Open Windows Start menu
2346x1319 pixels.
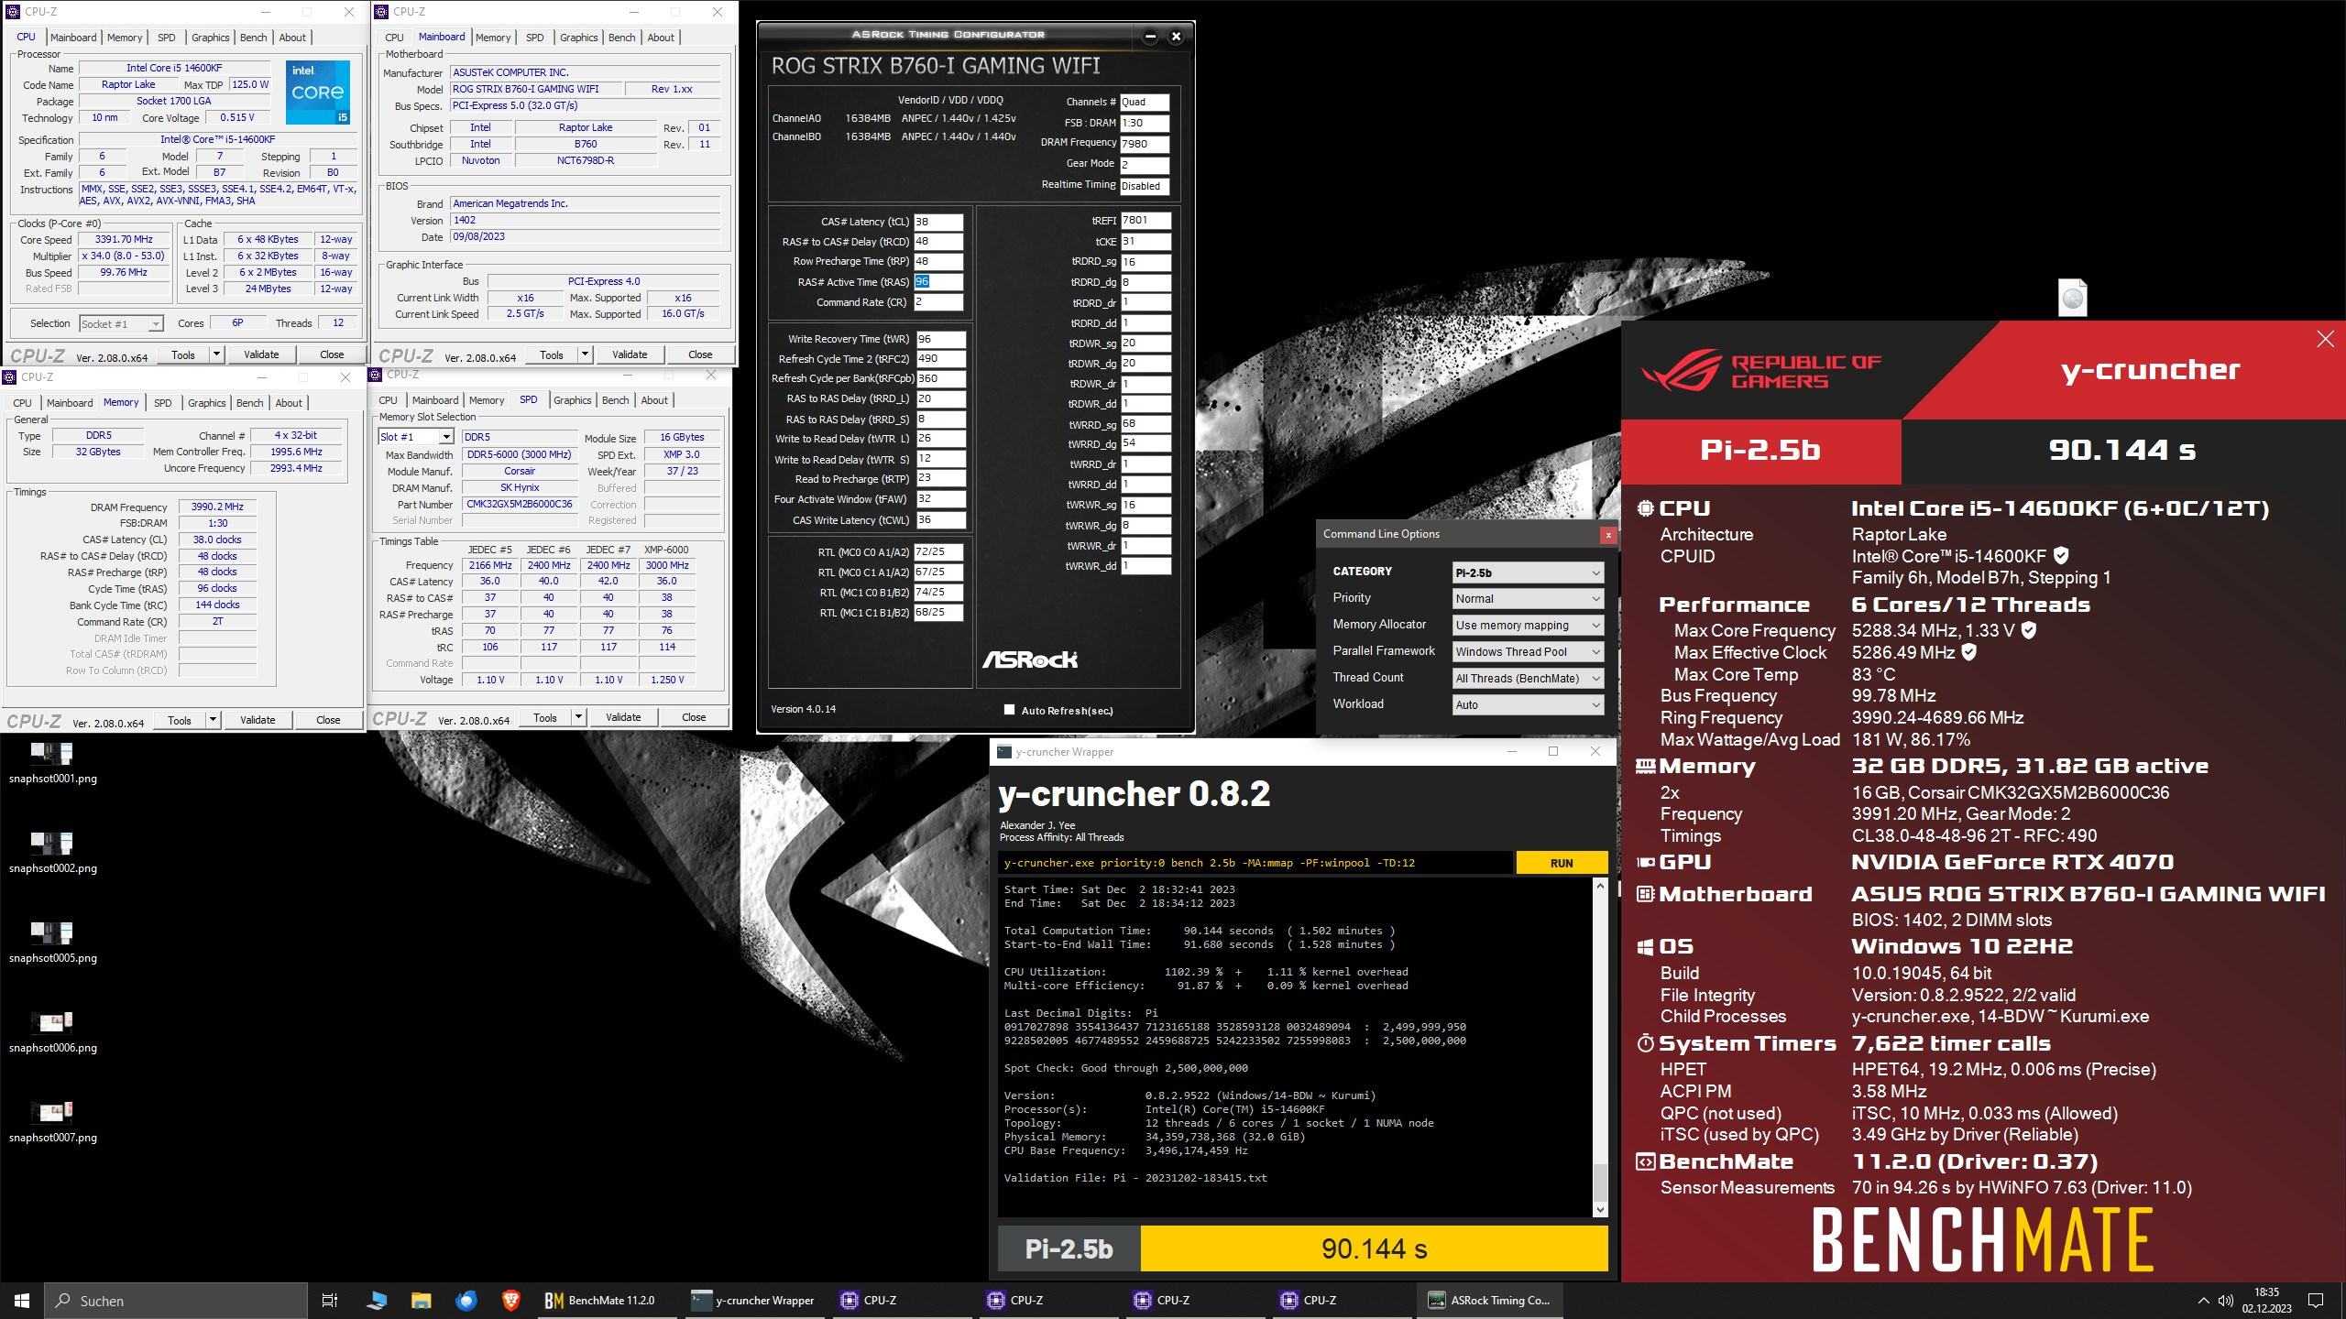click(x=22, y=1300)
